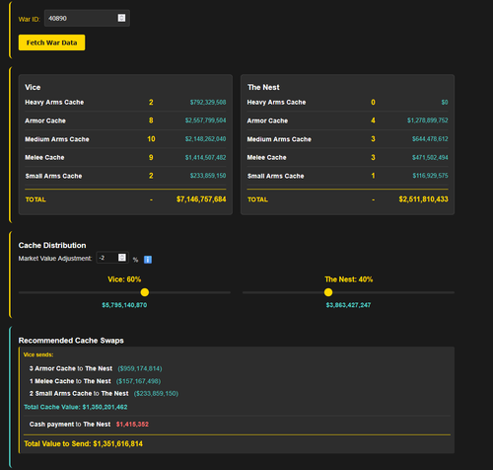Click the 1 Melee Cache to The Nest line
Viewport: 493px width, 470px height.
[x=95, y=381]
